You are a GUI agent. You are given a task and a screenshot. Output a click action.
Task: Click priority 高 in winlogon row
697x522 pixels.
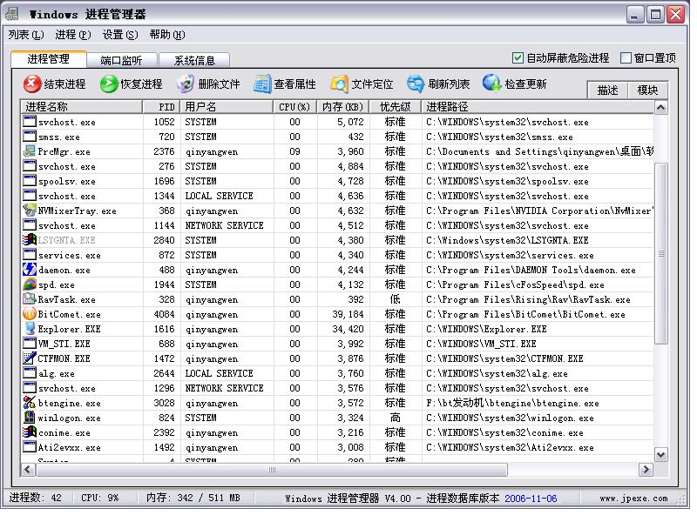pyautogui.click(x=395, y=418)
